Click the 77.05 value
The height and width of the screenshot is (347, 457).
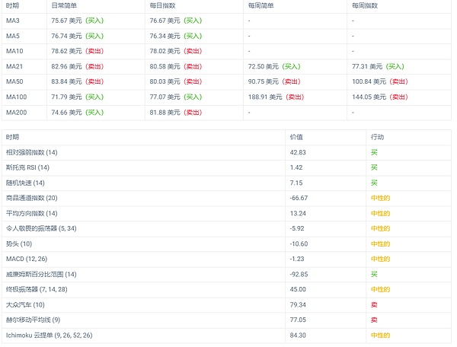pos(298,320)
